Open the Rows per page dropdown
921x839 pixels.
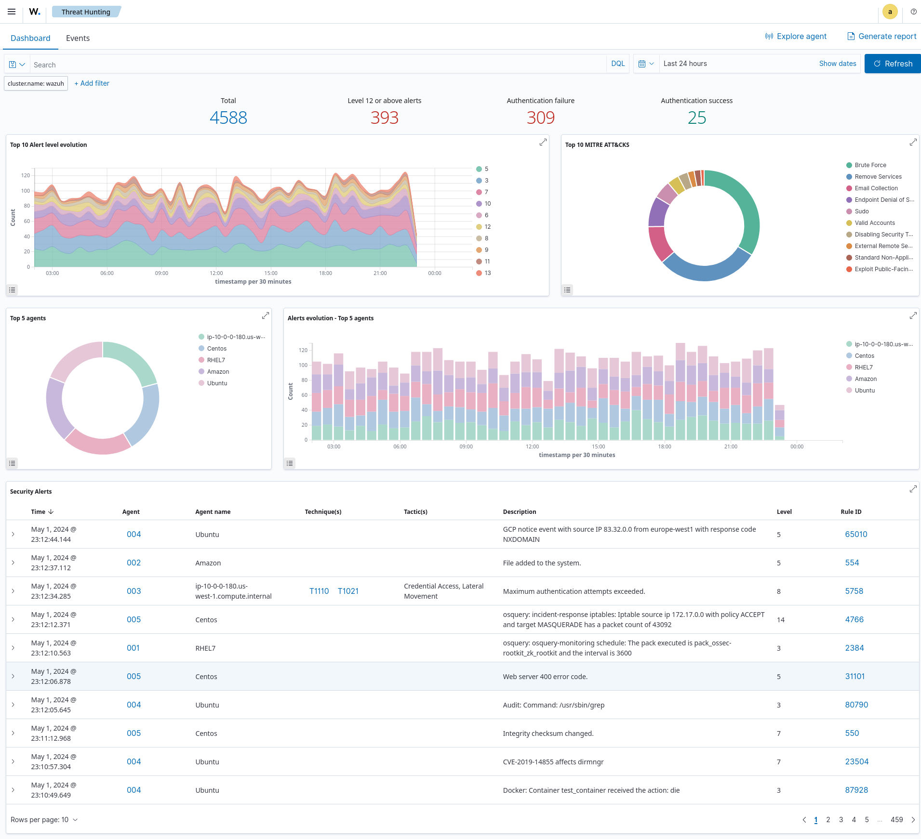(44, 819)
